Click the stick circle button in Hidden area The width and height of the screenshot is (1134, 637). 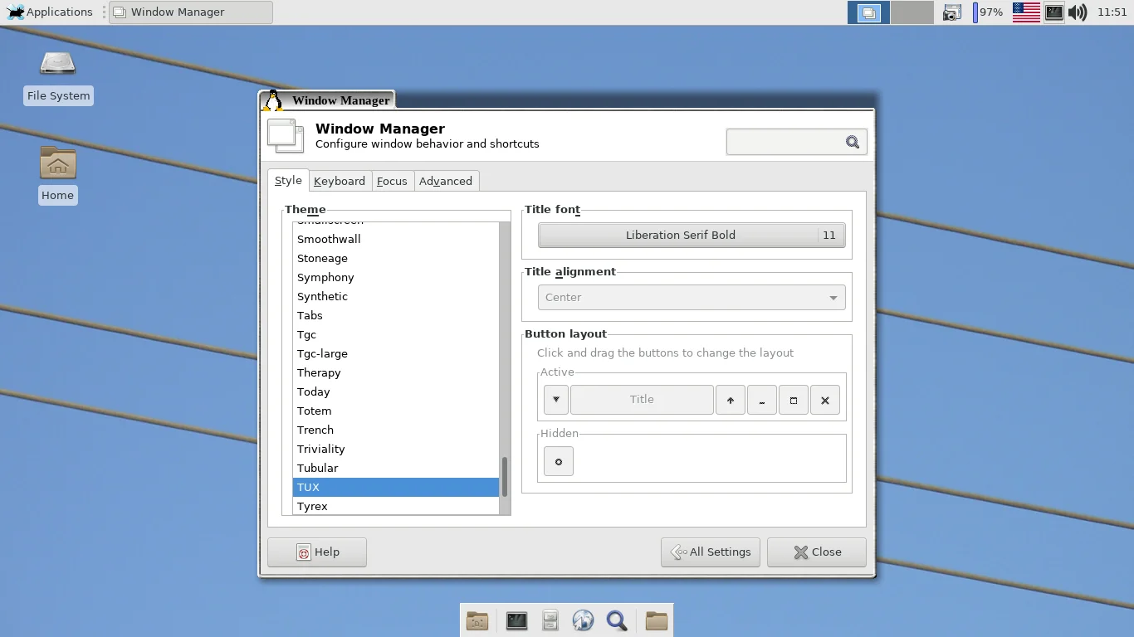[559, 461]
